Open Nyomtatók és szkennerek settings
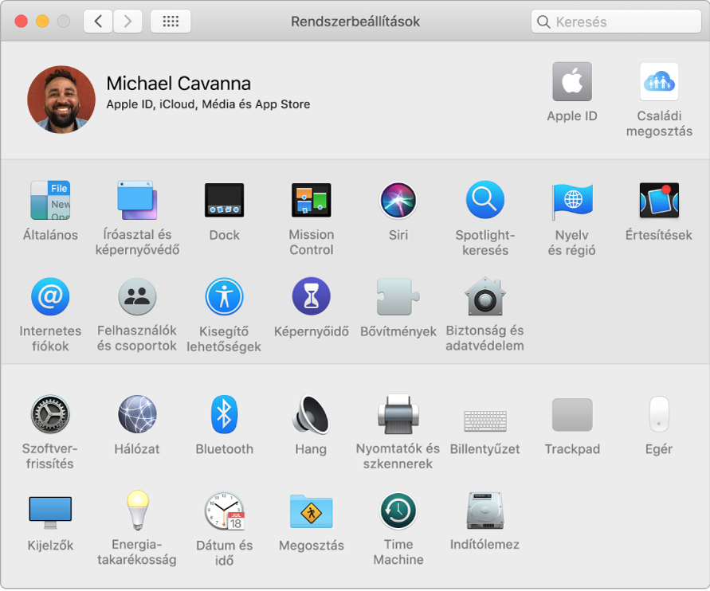Image resolution: width=710 pixels, height=591 pixels. coord(398,415)
